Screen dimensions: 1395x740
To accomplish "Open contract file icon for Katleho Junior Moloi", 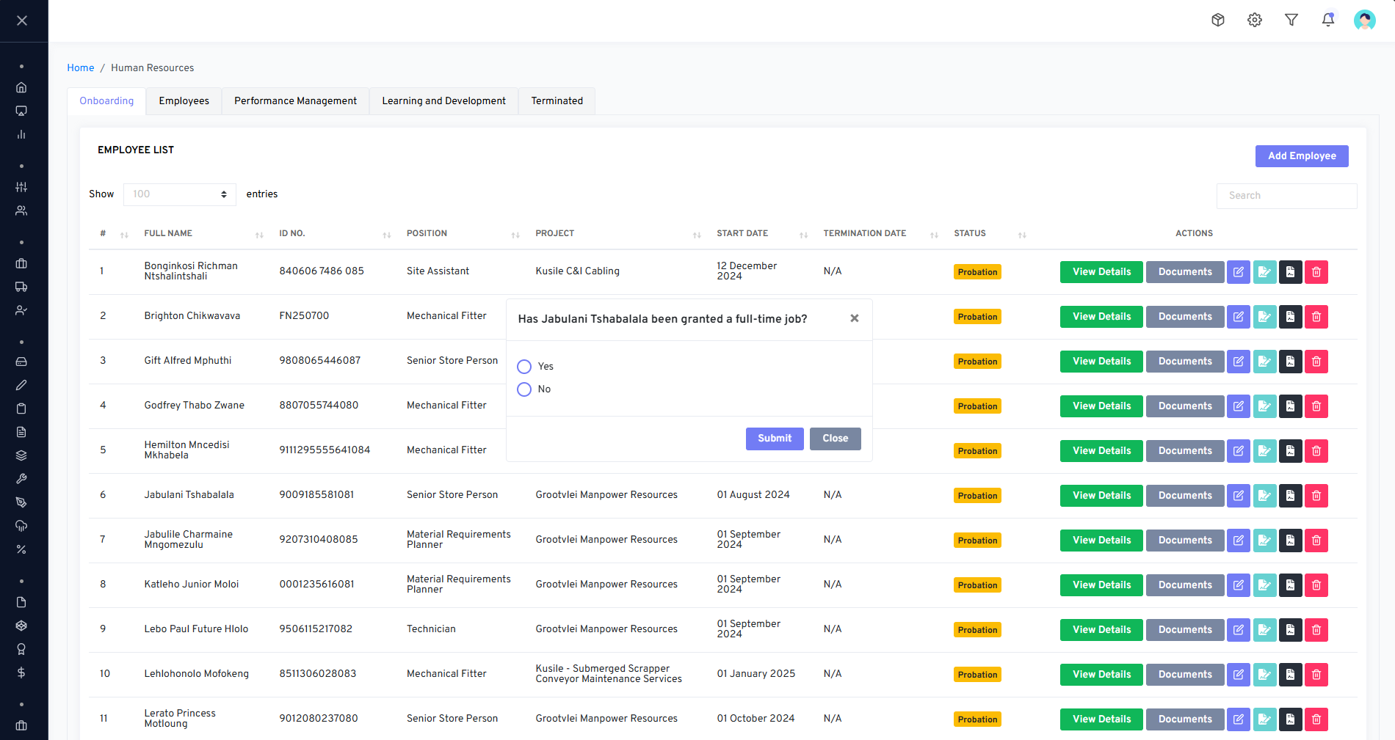I will coord(1291,585).
